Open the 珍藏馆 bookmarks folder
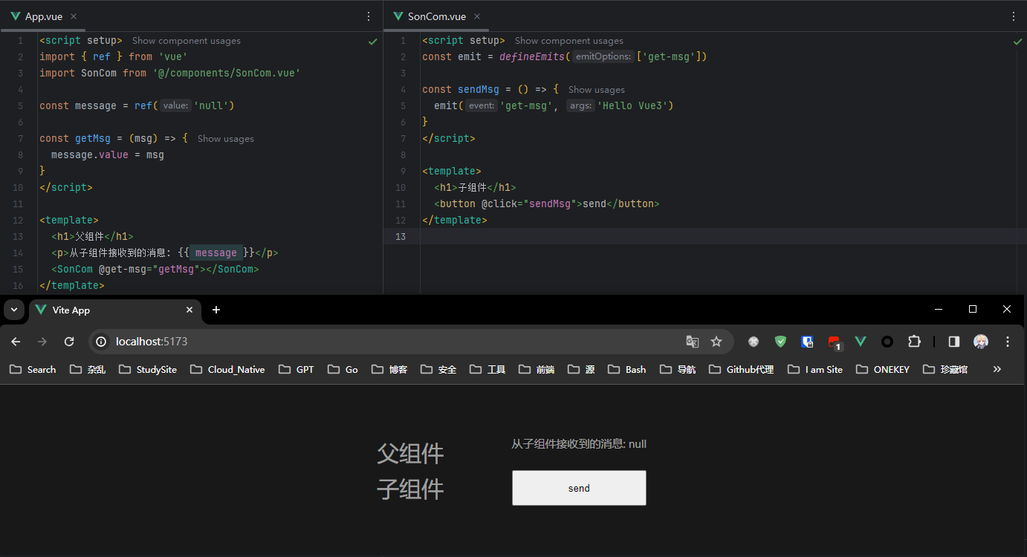 [945, 369]
